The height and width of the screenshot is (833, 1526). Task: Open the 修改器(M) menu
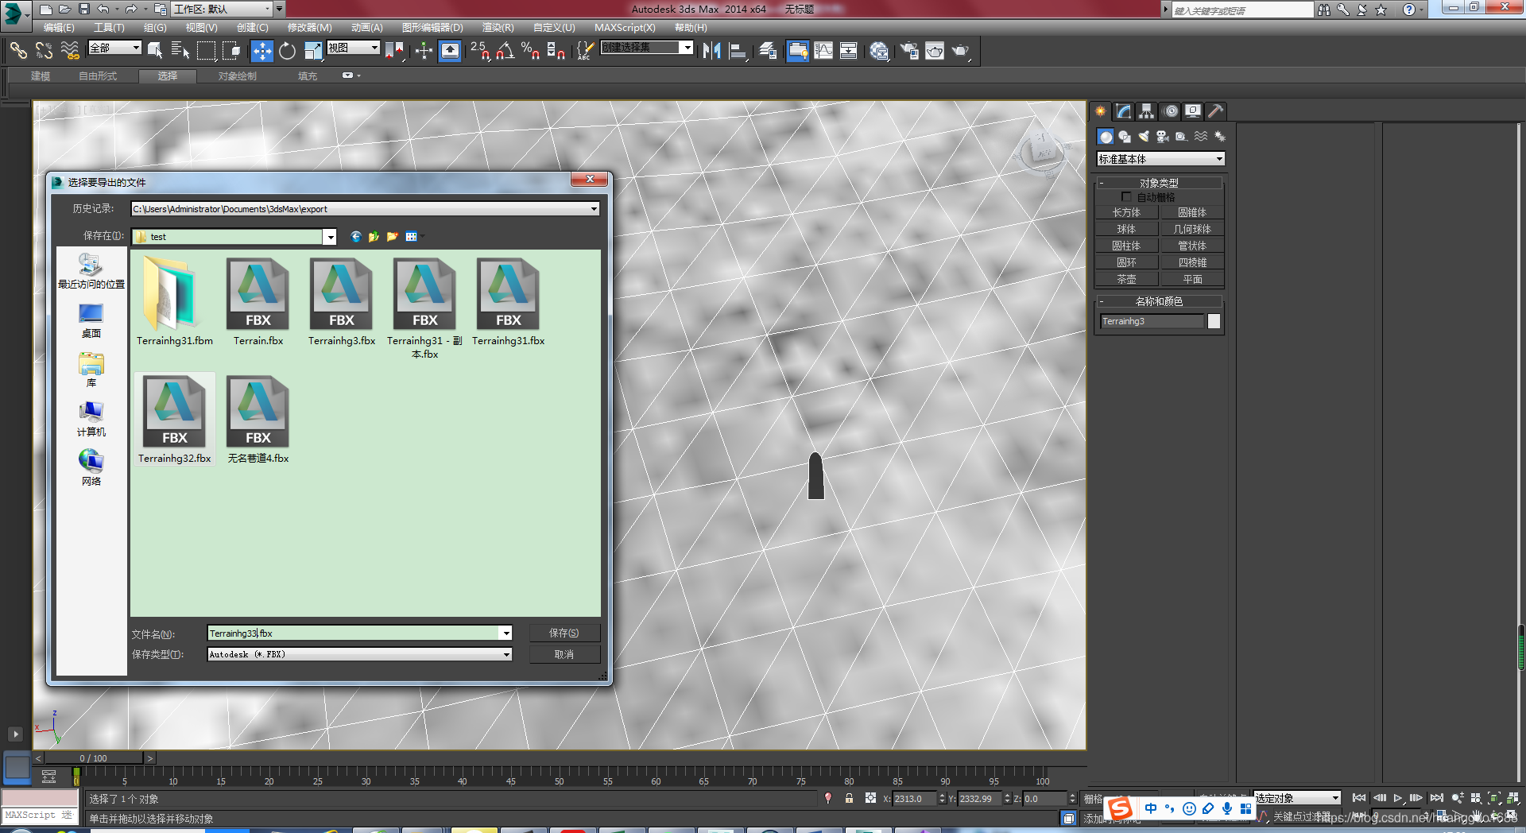point(309,27)
